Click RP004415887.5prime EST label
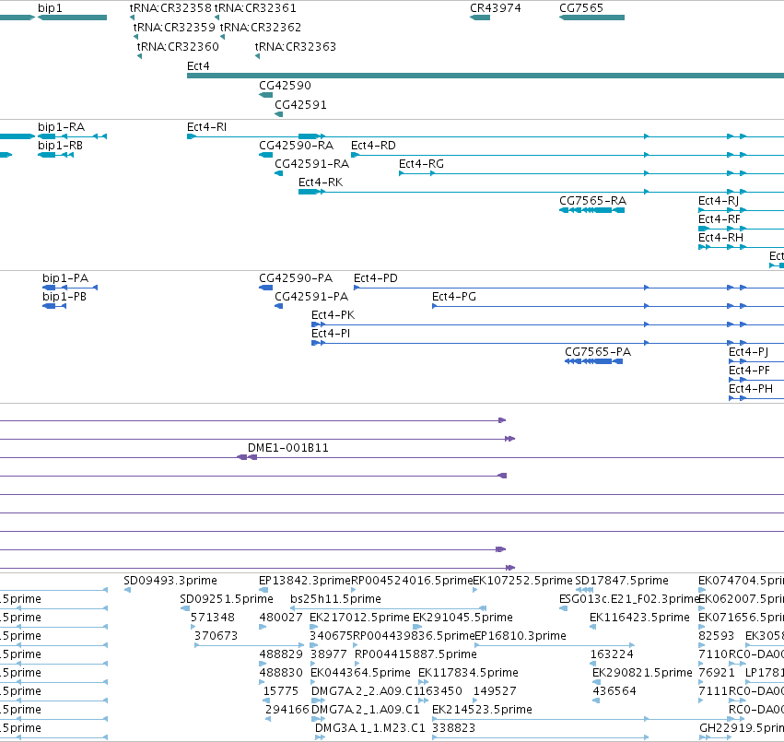This screenshot has height=742, width=784. 415,654
